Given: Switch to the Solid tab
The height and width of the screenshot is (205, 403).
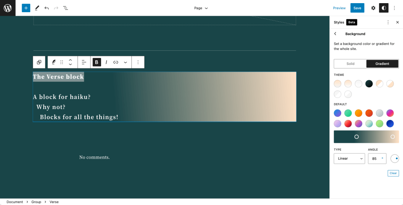Looking at the screenshot, I should click(x=350, y=64).
